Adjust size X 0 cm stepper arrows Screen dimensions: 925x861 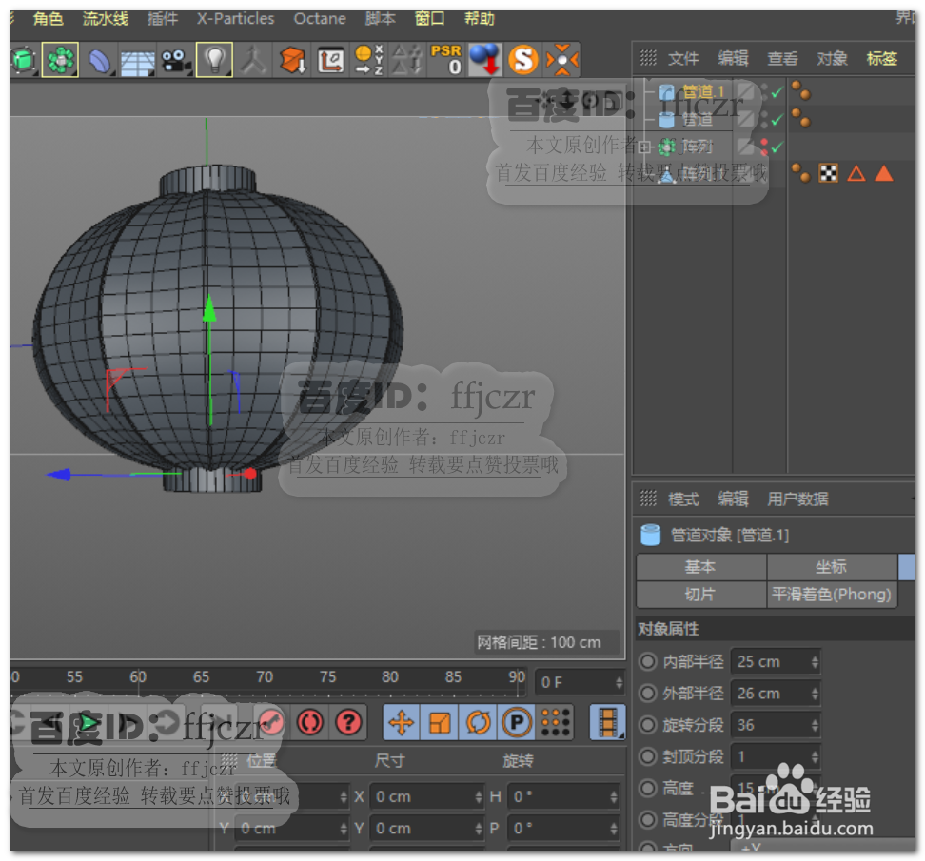[479, 797]
